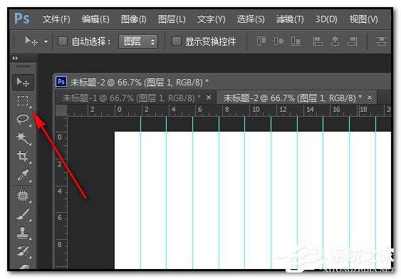
Task: Click the ruler origin corner box
Action: pyautogui.click(x=61, y=110)
